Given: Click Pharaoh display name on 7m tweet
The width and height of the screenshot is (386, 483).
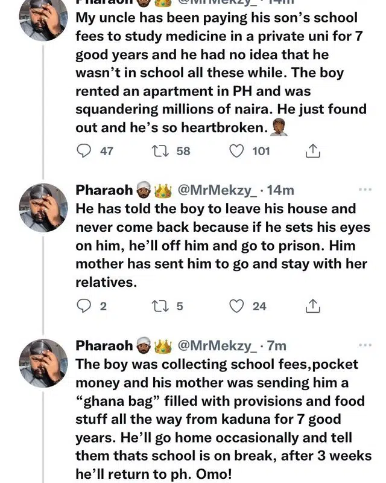Looking at the screenshot, I should click(x=104, y=346).
